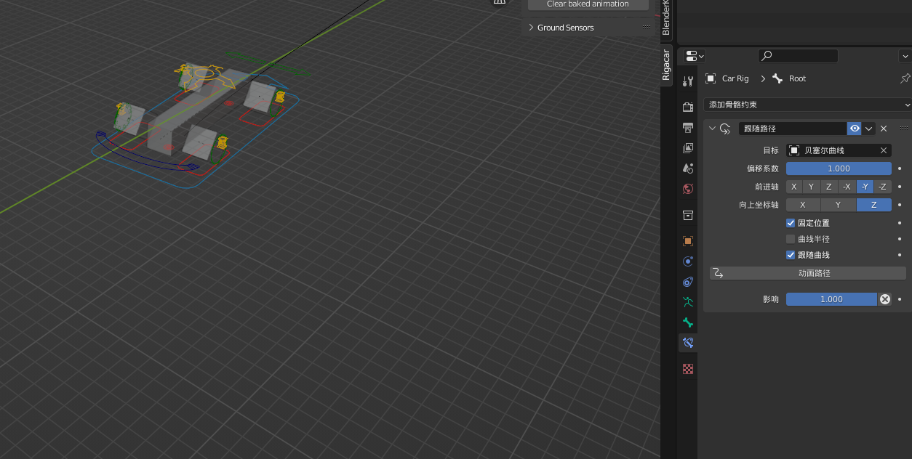
Task: Click the Root bone icon in breadcrumb
Action: (x=777, y=78)
